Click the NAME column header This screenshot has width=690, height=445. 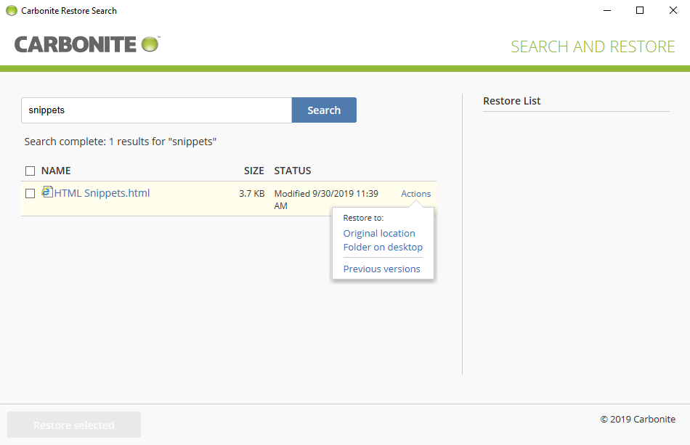(x=57, y=170)
